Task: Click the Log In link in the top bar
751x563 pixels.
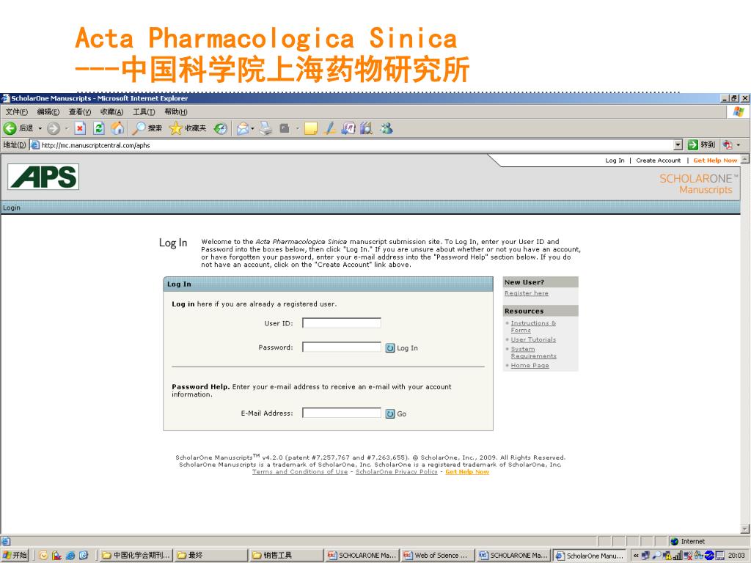Action: tap(615, 161)
